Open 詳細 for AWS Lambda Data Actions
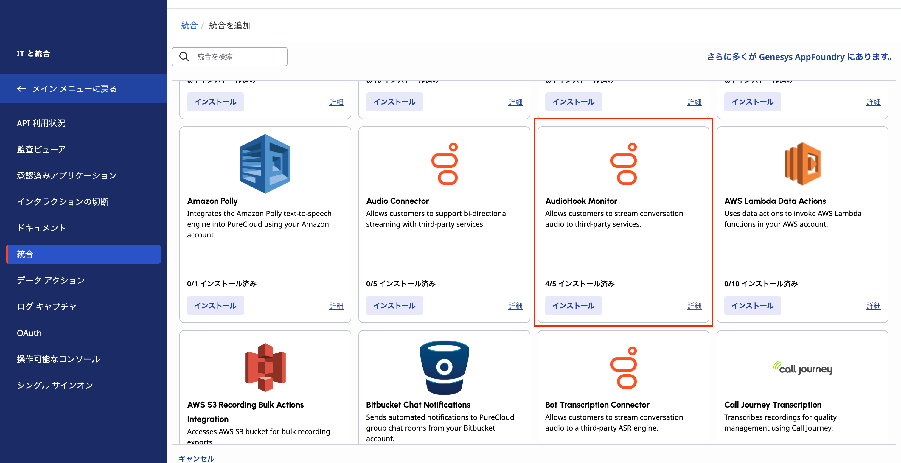 pyautogui.click(x=873, y=306)
